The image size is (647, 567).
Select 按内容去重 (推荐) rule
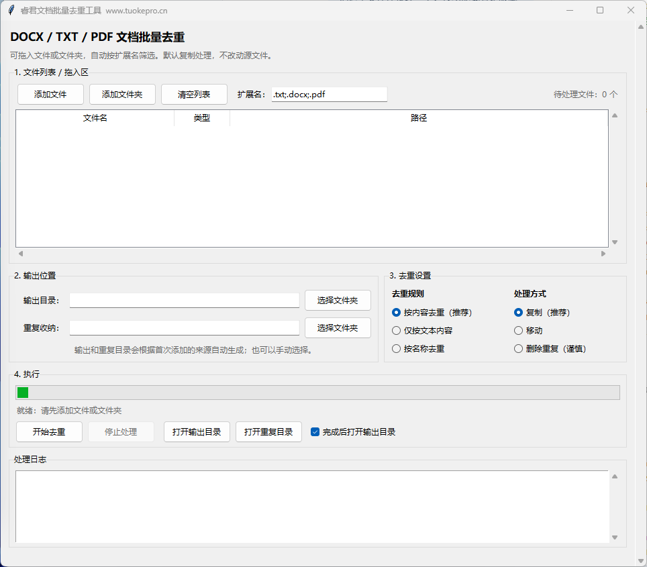(432, 313)
